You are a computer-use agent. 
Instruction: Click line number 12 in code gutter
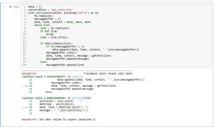(24, 40)
